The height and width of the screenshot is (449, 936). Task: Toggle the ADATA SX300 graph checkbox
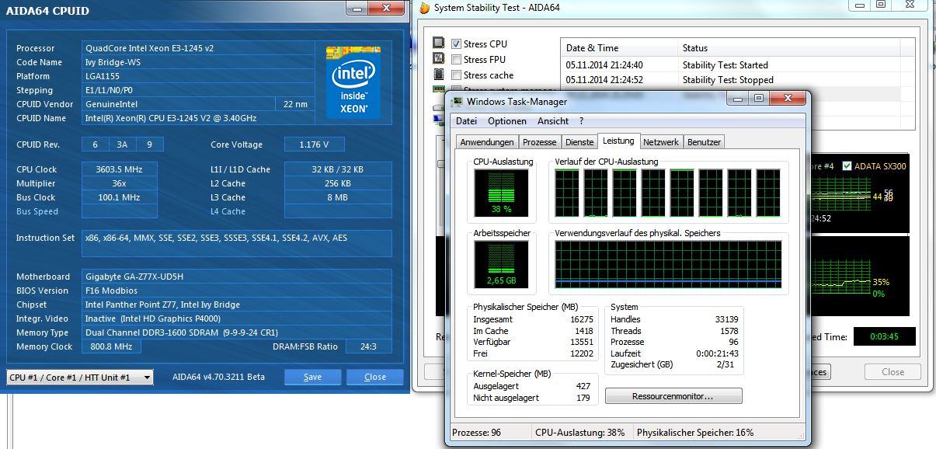coord(847,166)
